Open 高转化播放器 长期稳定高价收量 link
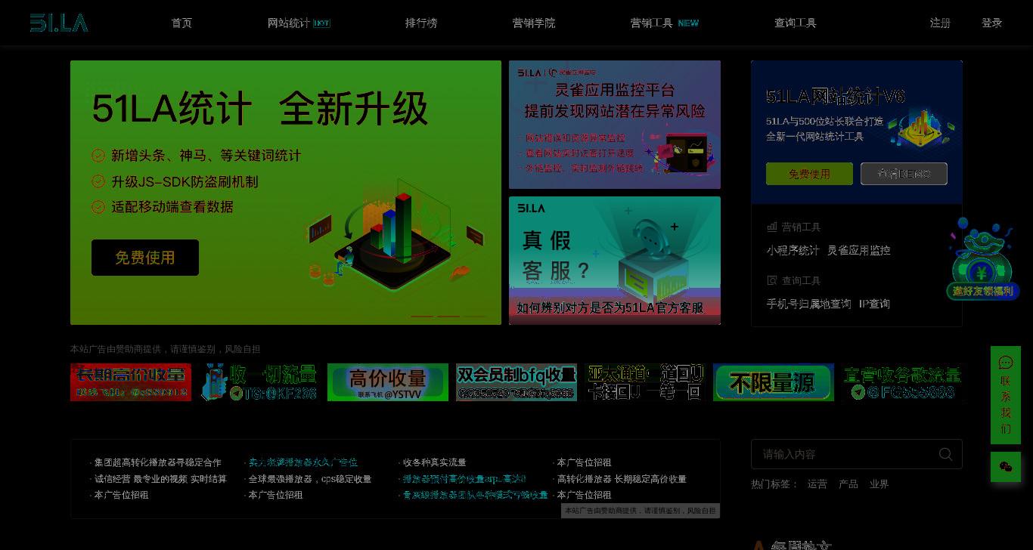 point(622,479)
